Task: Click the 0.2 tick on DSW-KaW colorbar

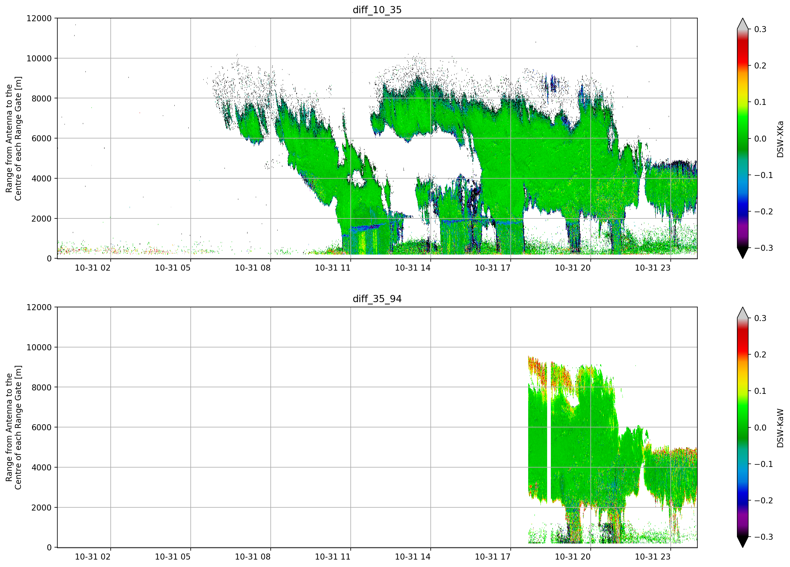Action: (x=760, y=355)
